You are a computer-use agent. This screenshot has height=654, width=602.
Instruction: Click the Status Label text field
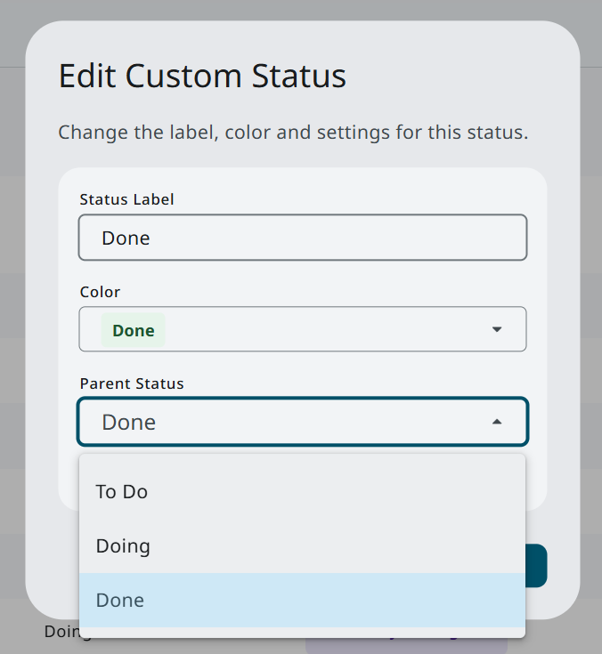point(303,238)
